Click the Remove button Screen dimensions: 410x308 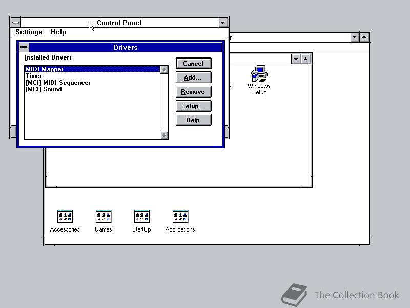(x=194, y=92)
